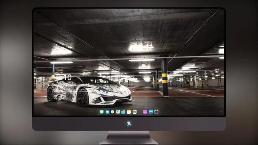Image resolution: width=258 pixels, height=145 pixels.
Task: Launch the blue App Store icon
Action: pos(151,112)
